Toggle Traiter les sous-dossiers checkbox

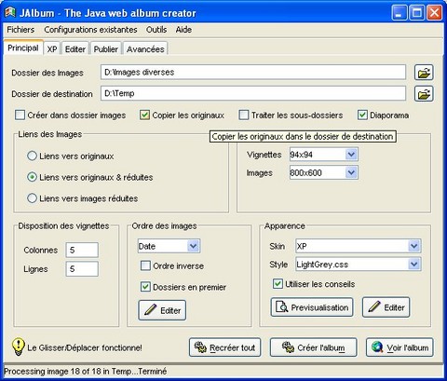pos(244,116)
